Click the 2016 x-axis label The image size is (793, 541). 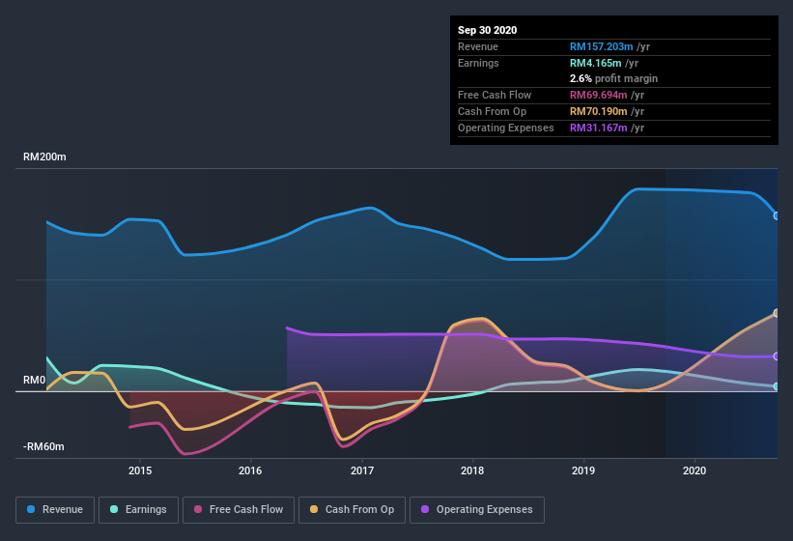250,470
